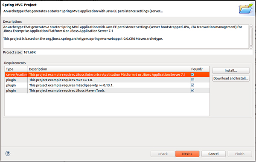Viewport: 256px width, 162px height.
Task: Select the server/runtime requirement row
Action: pyautogui.click(x=107, y=74)
